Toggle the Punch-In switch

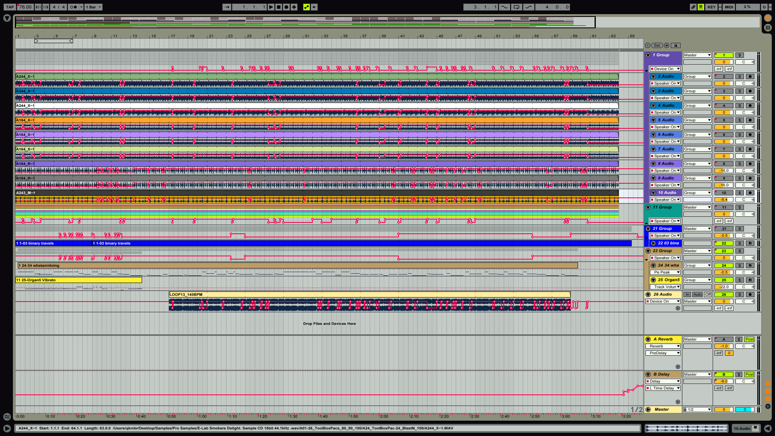[x=505, y=7]
